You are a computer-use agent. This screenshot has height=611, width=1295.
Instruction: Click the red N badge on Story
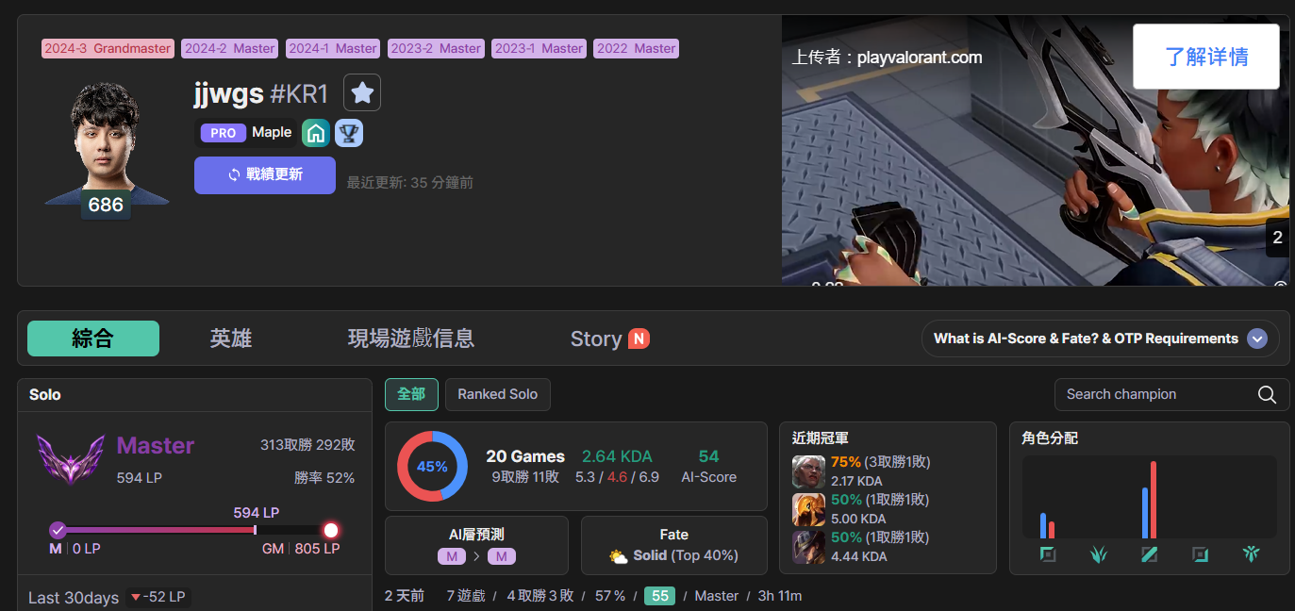[x=639, y=339]
